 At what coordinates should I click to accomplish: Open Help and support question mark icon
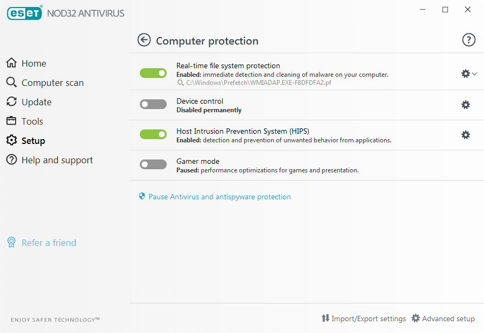point(11,160)
